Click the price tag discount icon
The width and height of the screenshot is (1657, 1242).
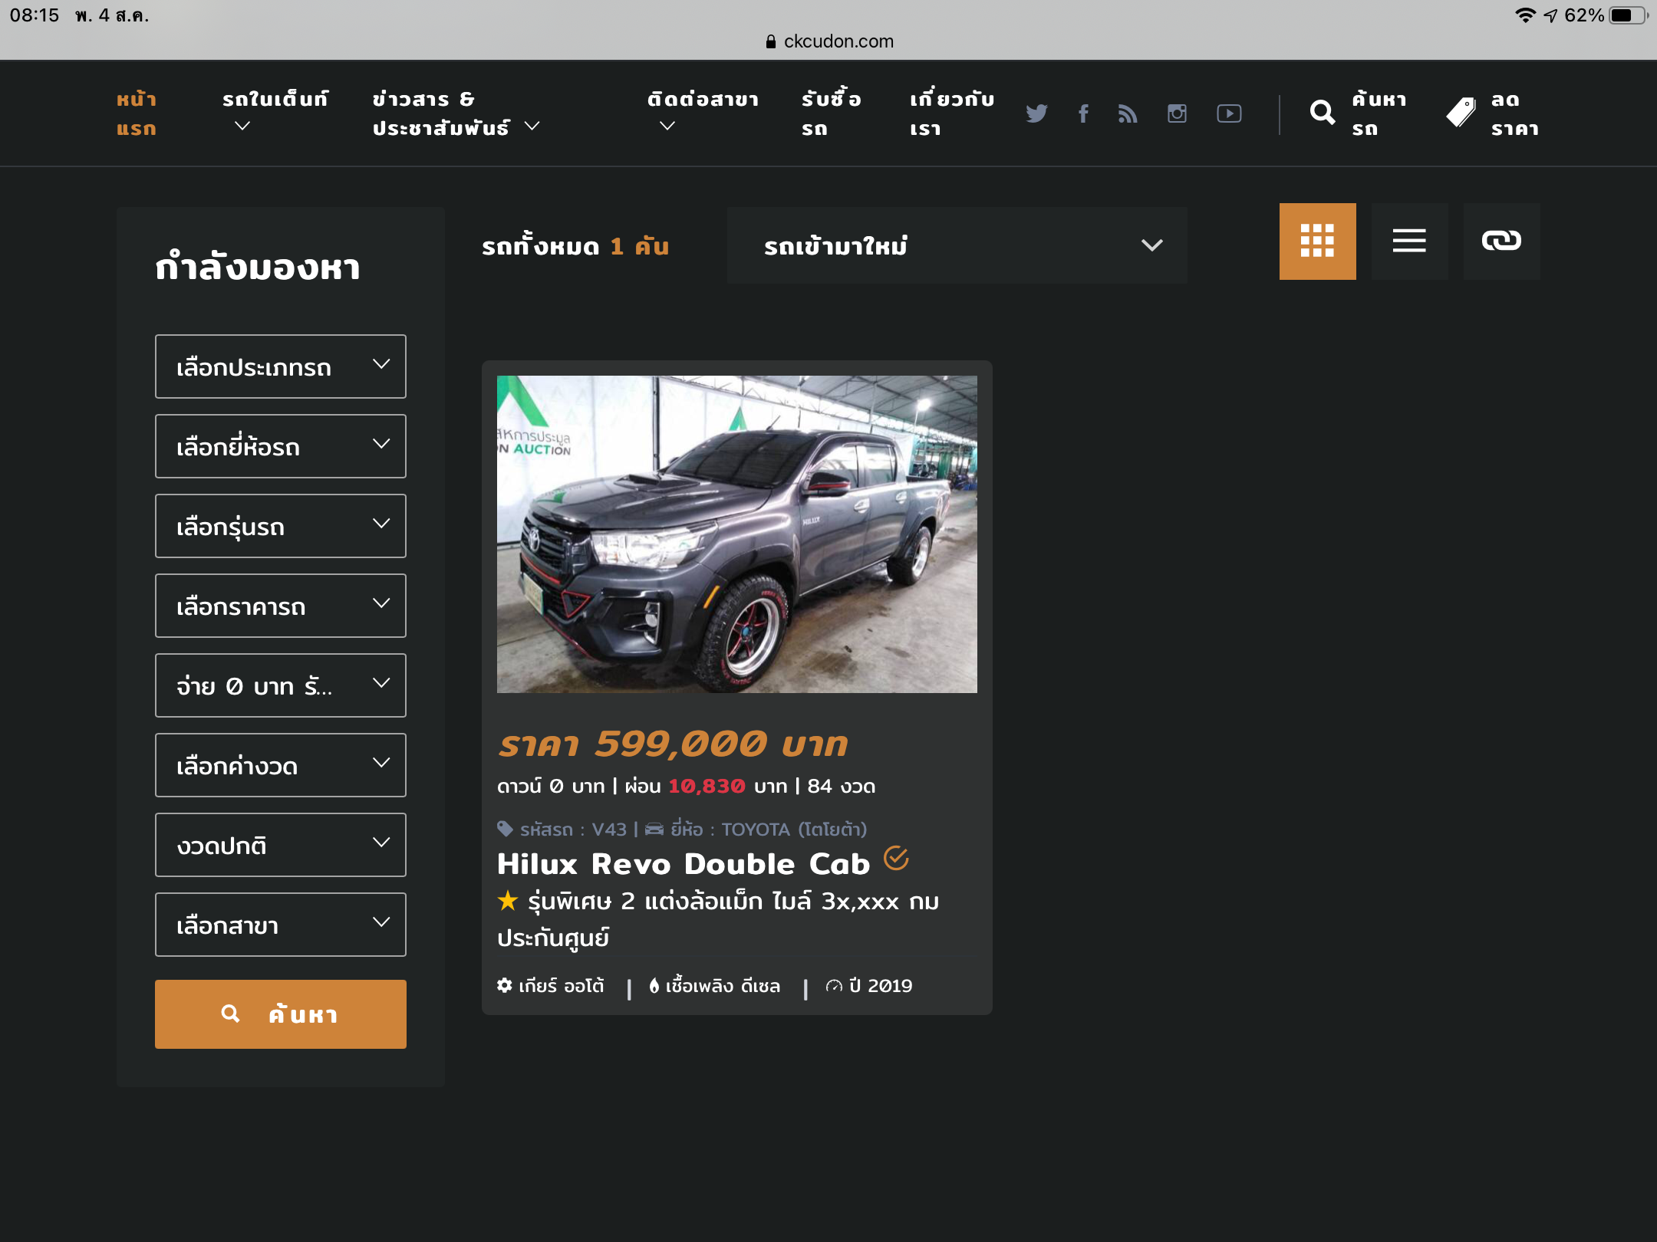[x=1461, y=113]
